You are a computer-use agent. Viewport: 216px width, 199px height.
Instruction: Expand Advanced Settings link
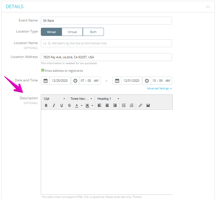coord(159,88)
